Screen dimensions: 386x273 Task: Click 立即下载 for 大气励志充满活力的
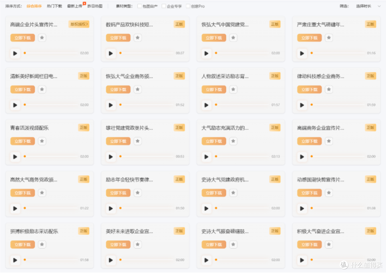click(x=214, y=141)
